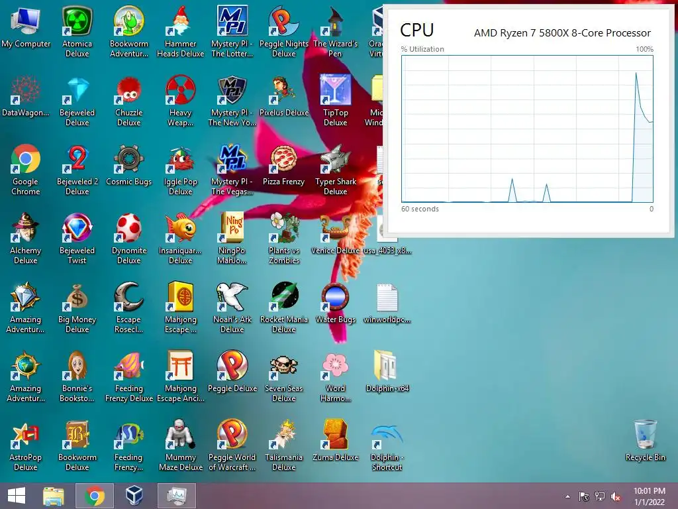This screenshot has width=678, height=509.
Task: Launch Mahjong Escape Ancient torii icon
Action: (180, 376)
